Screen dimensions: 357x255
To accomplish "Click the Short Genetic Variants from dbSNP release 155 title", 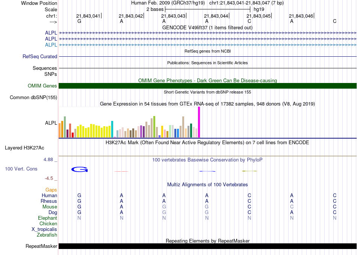I will point(207,92).
